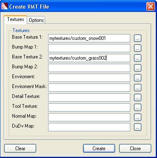Image resolution: width=157 pixels, height=158 pixels.
Task: Browse for Base Texture 1 file
Action: tap(138, 38)
